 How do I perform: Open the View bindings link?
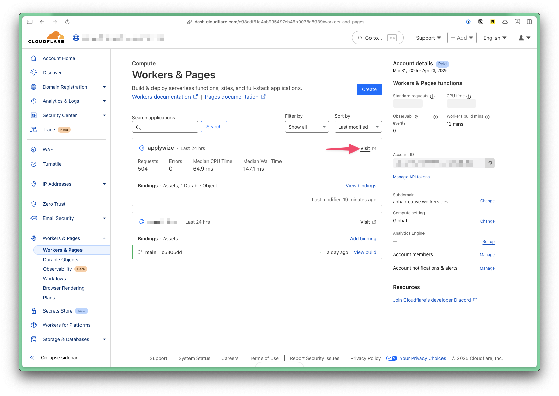click(x=361, y=186)
